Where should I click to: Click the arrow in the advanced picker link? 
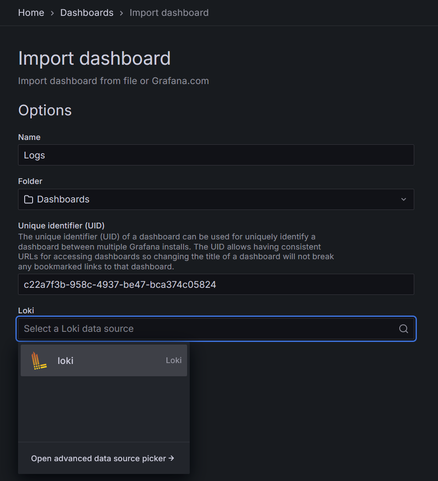172,458
